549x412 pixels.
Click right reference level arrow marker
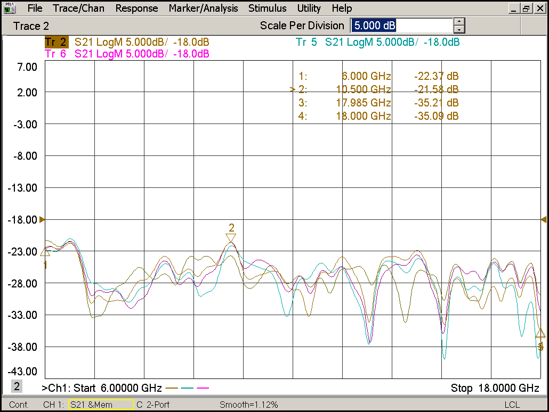point(544,220)
